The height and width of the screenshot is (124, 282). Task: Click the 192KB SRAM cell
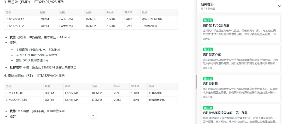click(131, 26)
